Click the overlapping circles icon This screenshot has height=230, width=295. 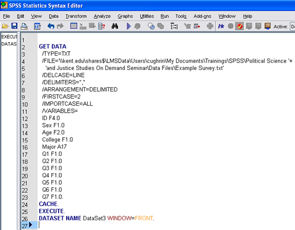tap(151, 26)
